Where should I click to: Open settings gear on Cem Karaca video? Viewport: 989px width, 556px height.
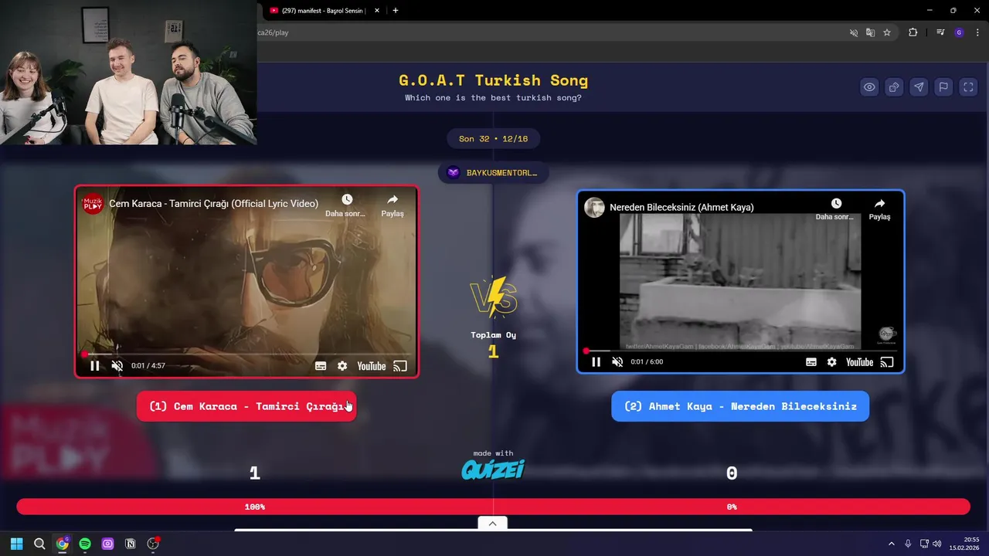tap(342, 366)
